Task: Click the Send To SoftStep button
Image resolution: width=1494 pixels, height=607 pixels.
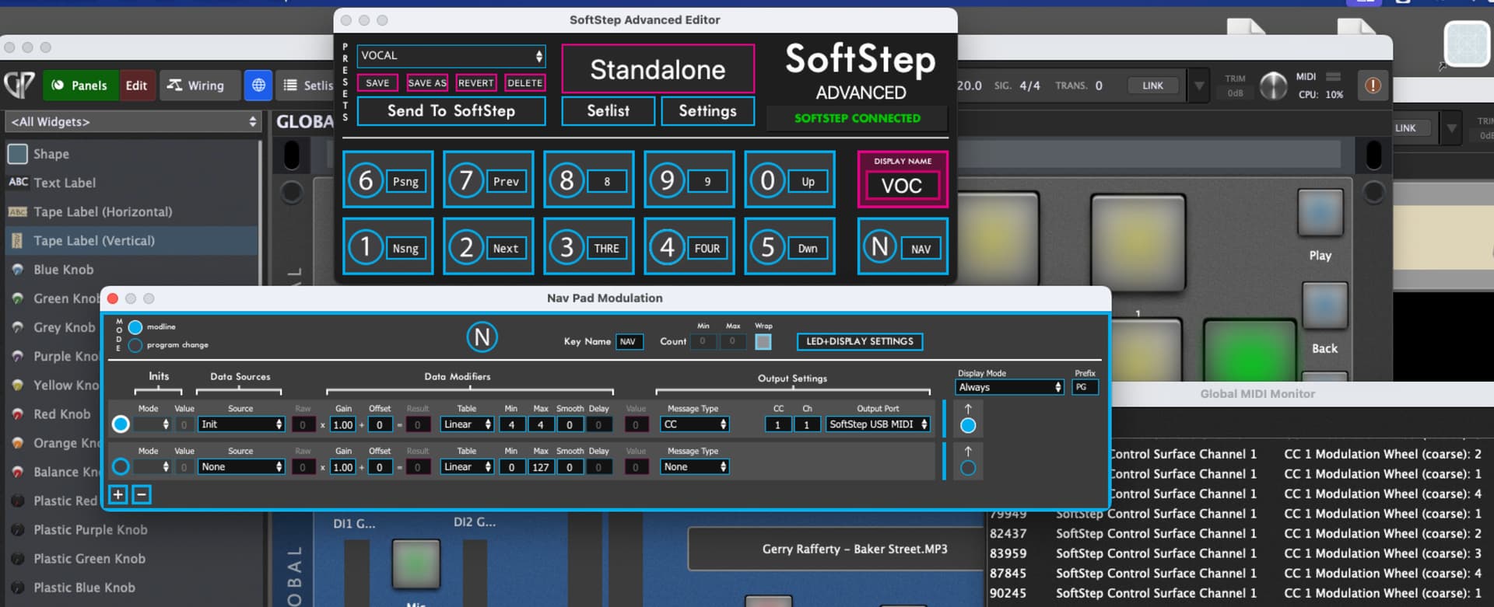Action: 451,111
